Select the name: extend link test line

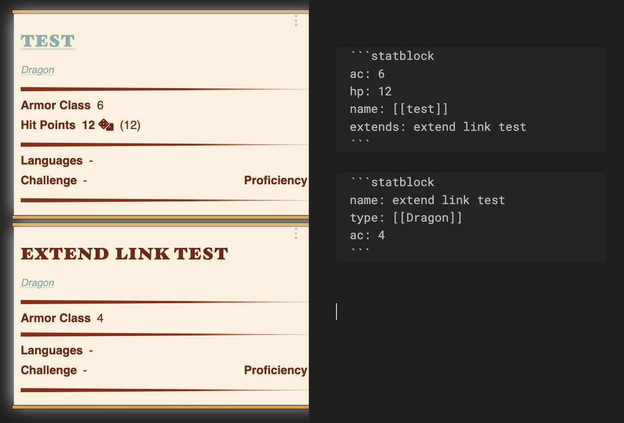pyautogui.click(x=427, y=200)
